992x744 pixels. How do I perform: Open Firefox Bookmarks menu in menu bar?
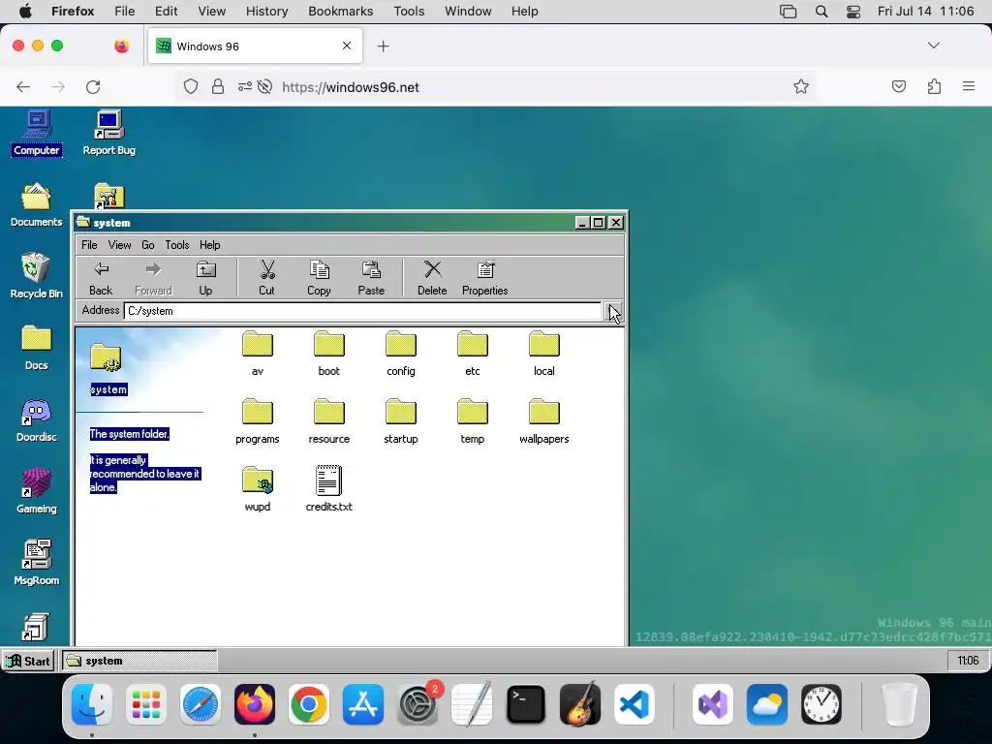(x=340, y=11)
